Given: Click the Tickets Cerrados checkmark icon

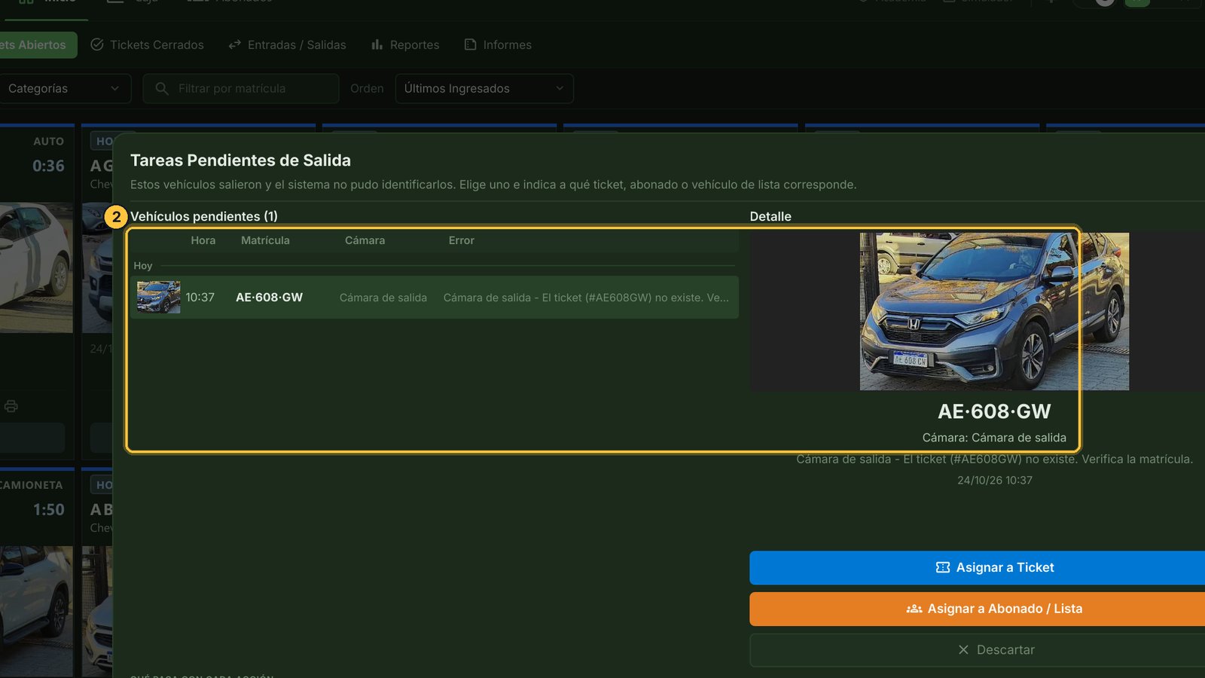Looking at the screenshot, I should 97,44.
